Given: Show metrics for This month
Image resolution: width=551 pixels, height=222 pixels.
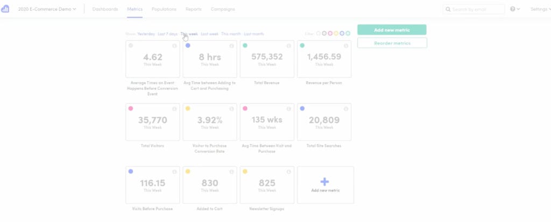Looking at the screenshot, I should (231, 34).
